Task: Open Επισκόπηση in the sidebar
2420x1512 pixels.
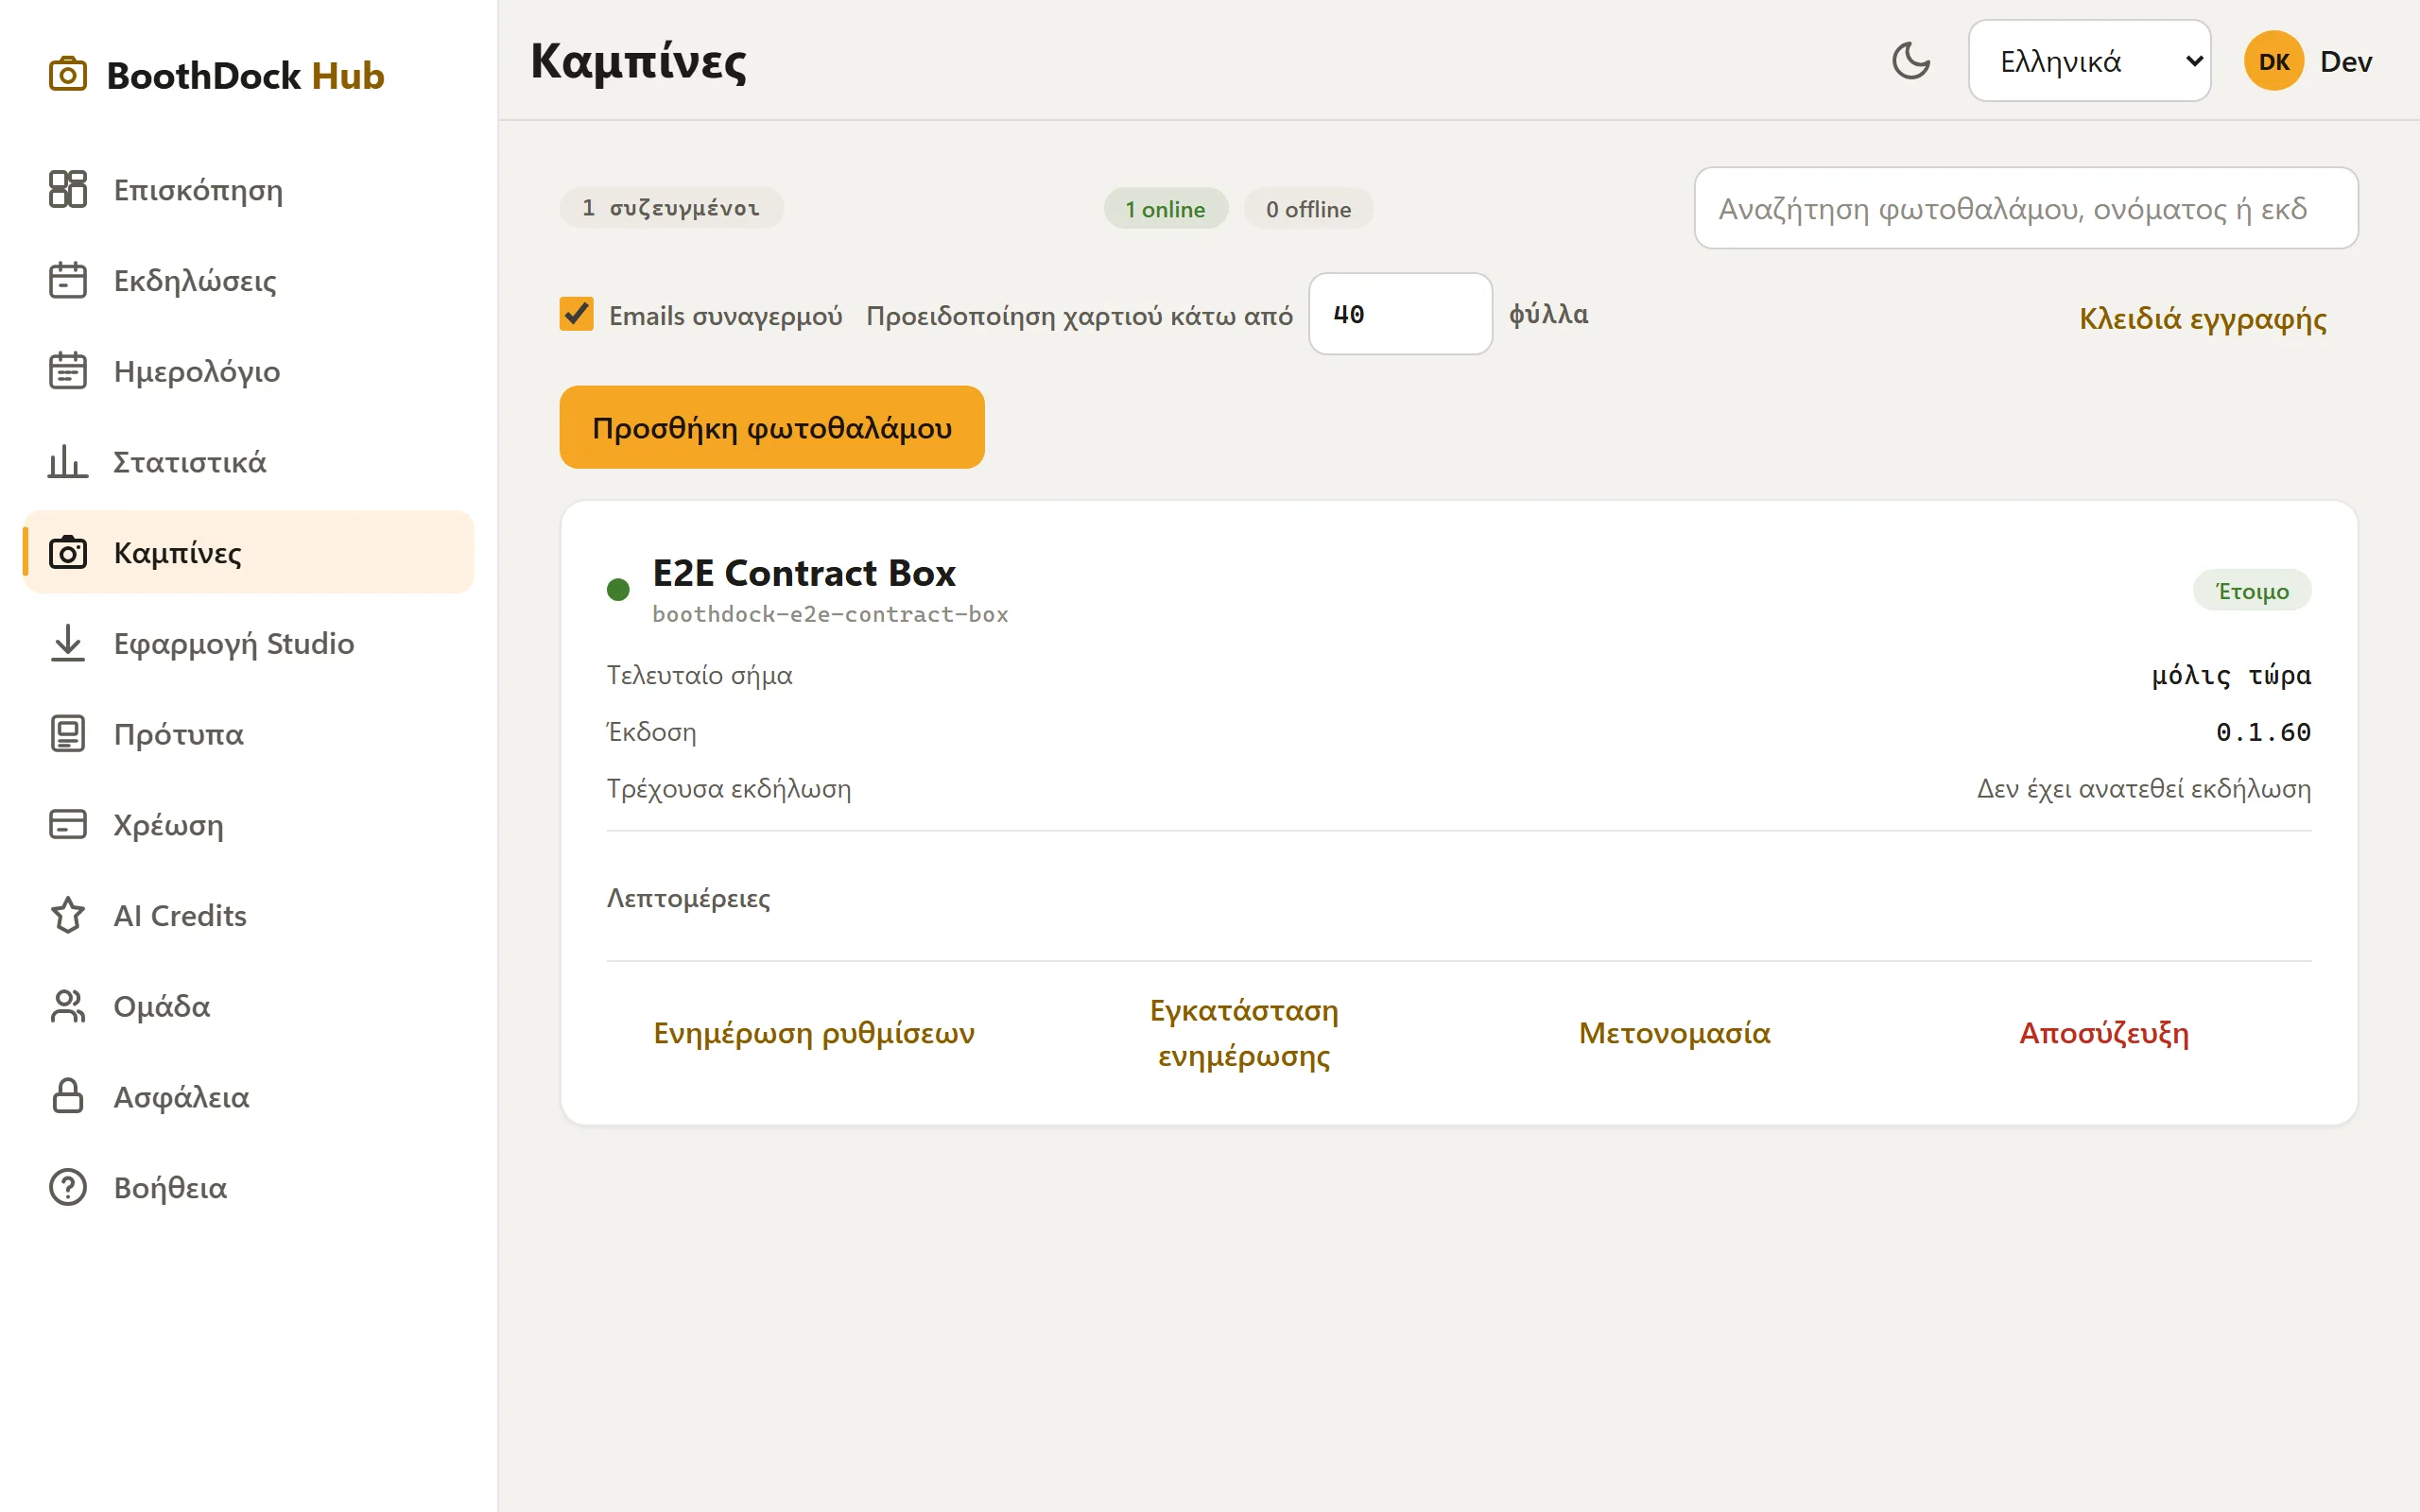Action: [x=248, y=189]
